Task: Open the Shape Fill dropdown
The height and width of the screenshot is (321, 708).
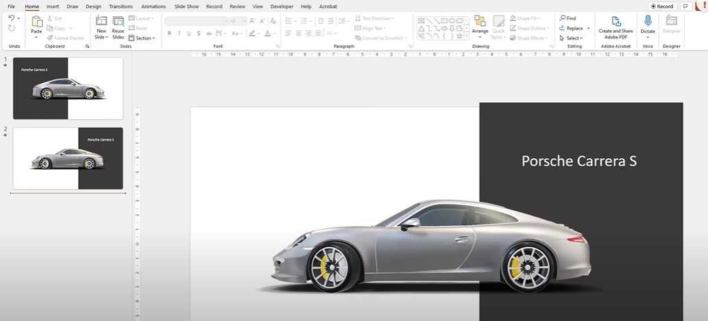Action: (x=526, y=18)
